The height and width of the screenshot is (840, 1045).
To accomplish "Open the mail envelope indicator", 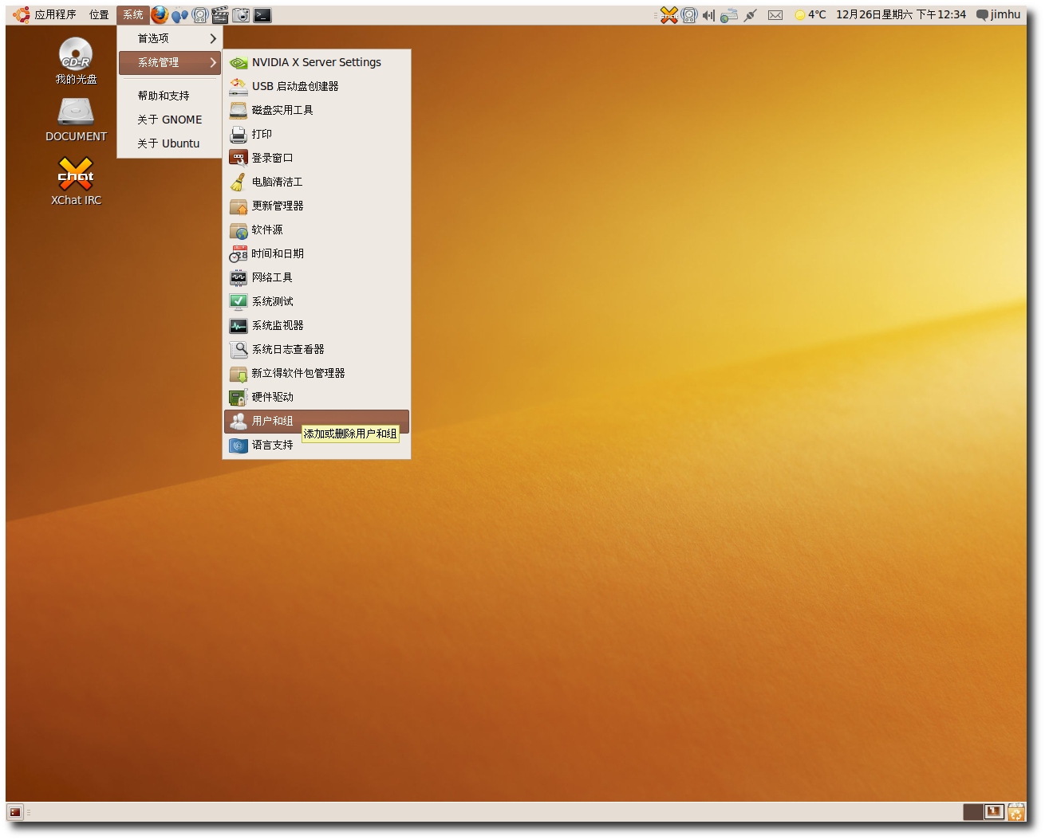I will [x=775, y=15].
